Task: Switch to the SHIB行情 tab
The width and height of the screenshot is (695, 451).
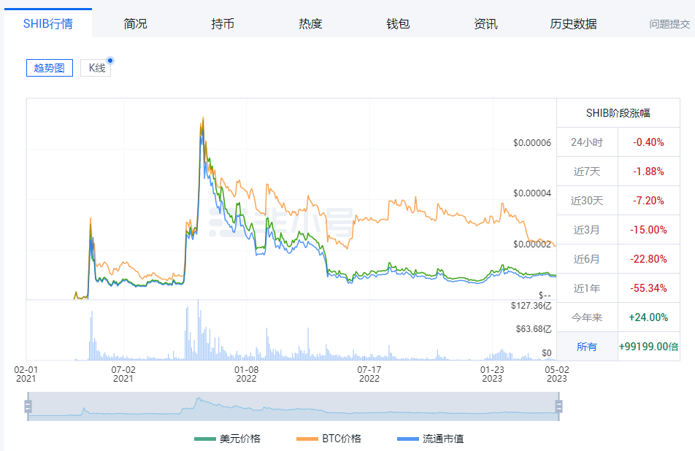Action: 48,23
